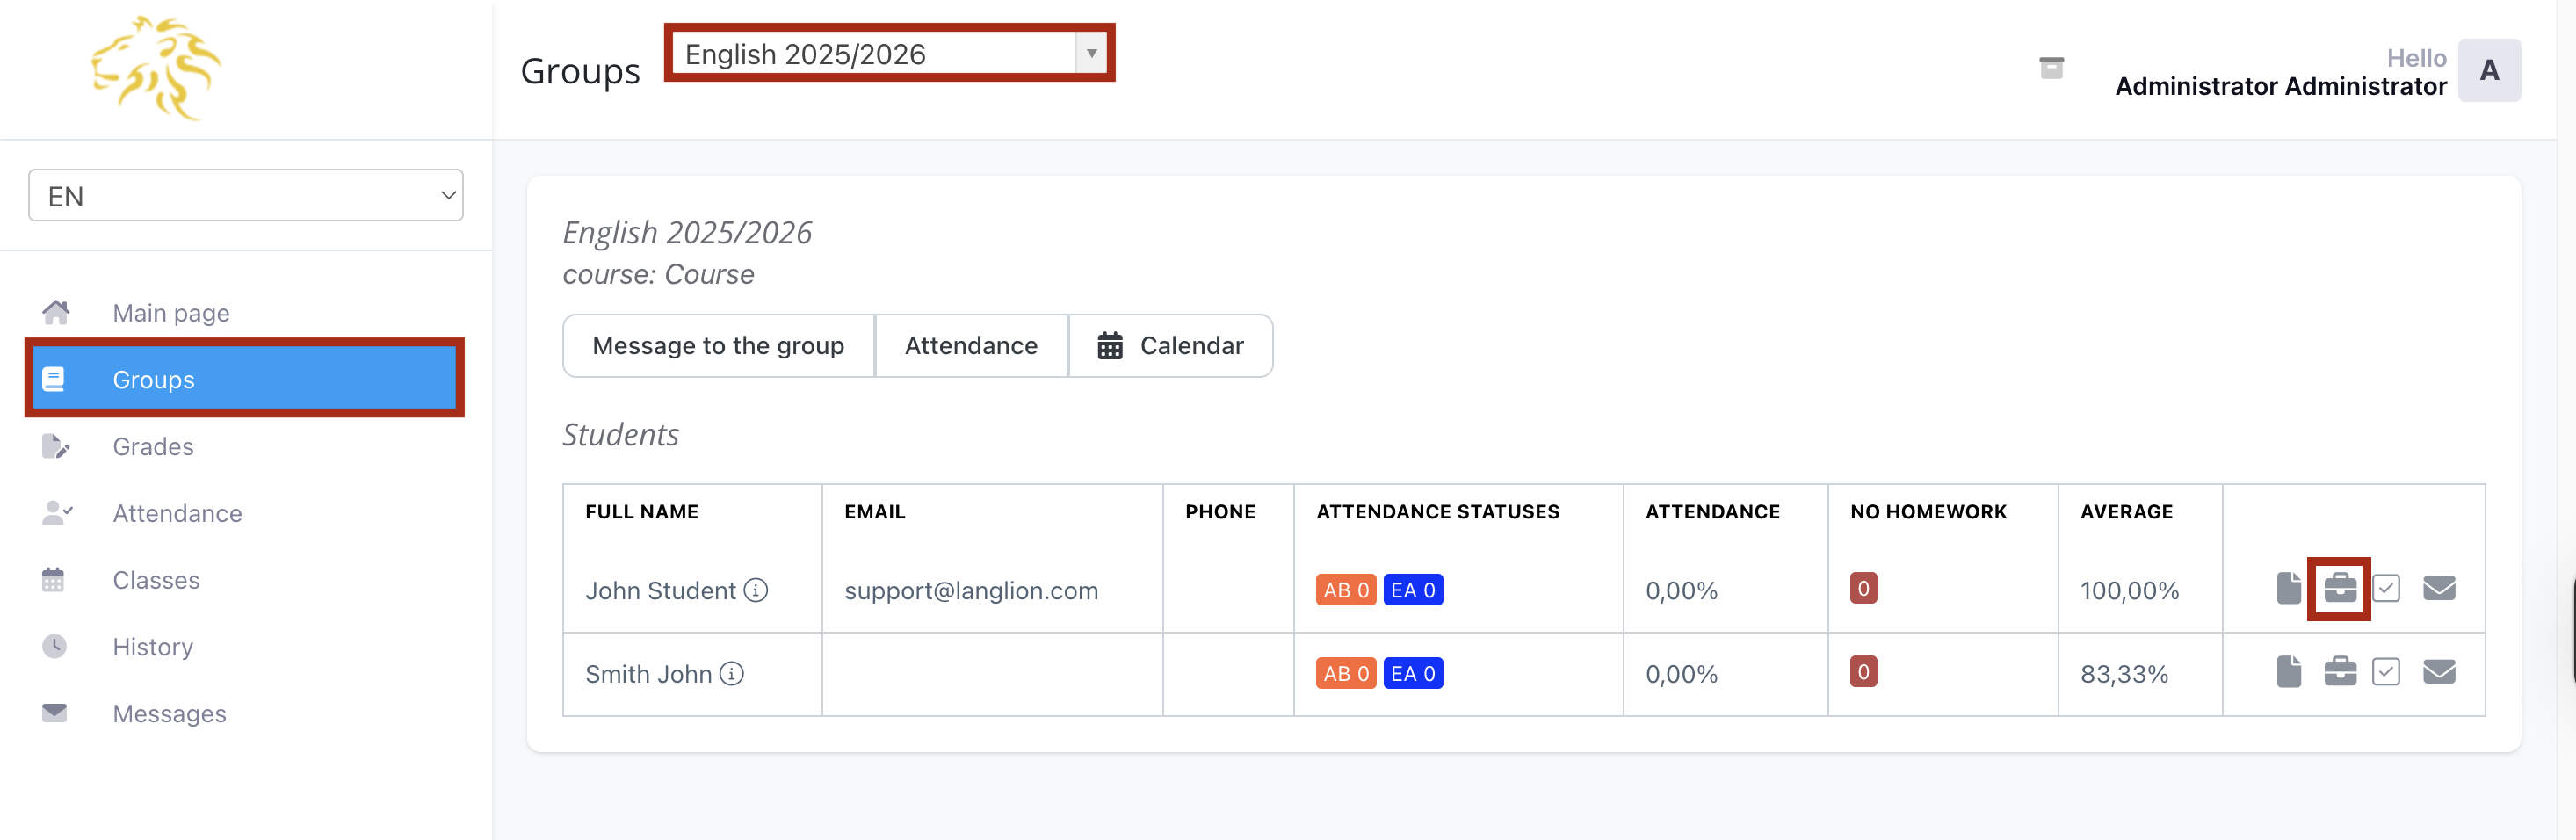Click the Message to the group button
The width and height of the screenshot is (2576, 840).
(x=718, y=346)
